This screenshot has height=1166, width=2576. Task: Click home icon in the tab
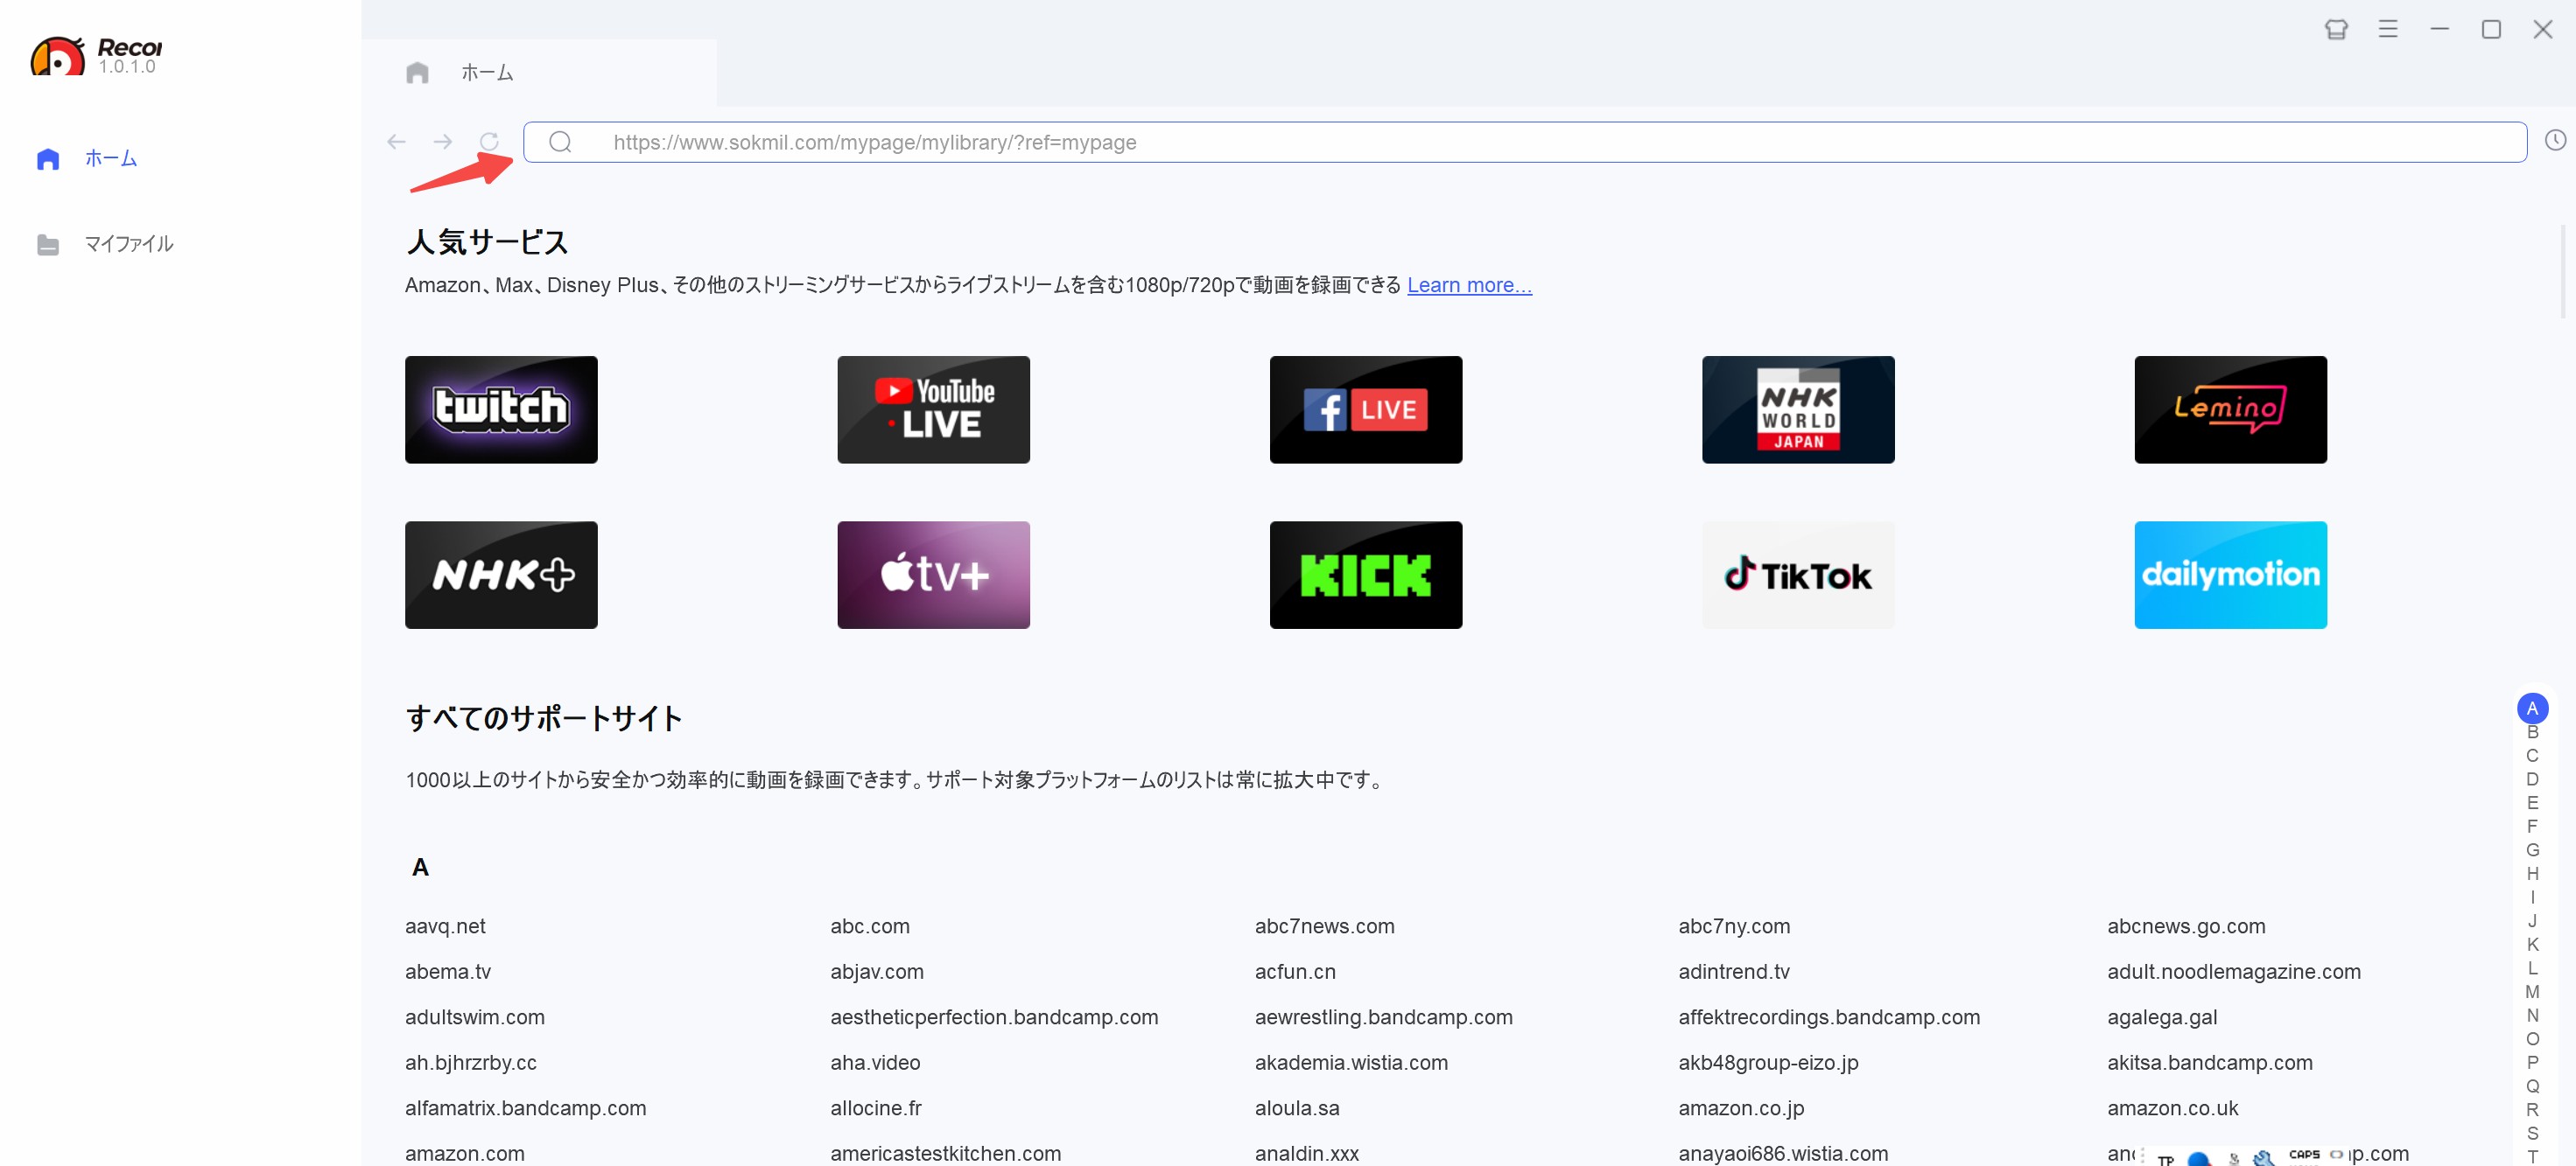coord(417,73)
